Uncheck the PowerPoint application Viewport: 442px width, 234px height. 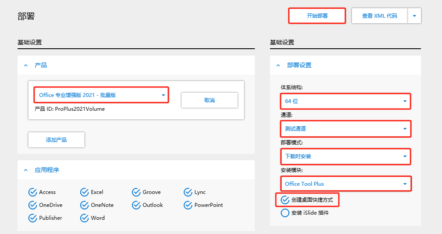point(188,205)
